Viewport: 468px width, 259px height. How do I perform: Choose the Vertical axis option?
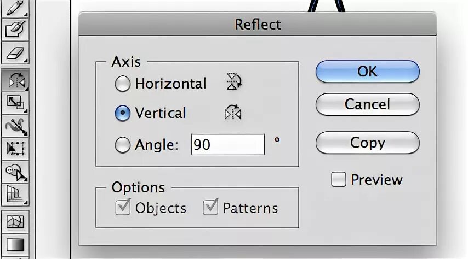coord(122,113)
